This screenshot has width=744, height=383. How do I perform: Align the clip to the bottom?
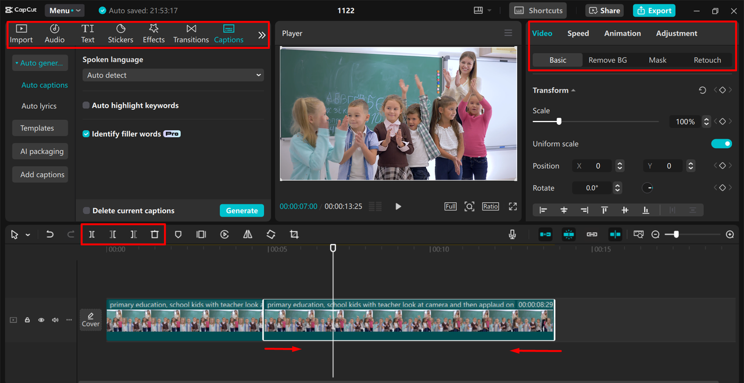pyautogui.click(x=646, y=210)
